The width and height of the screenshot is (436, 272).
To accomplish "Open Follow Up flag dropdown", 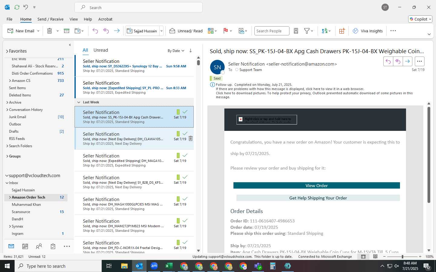I will point(227,31).
